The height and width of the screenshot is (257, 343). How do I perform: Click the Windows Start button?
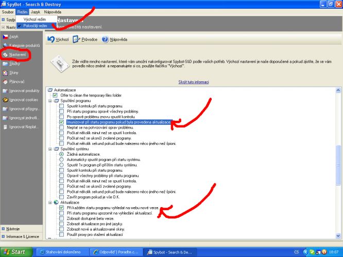tap(16, 252)
